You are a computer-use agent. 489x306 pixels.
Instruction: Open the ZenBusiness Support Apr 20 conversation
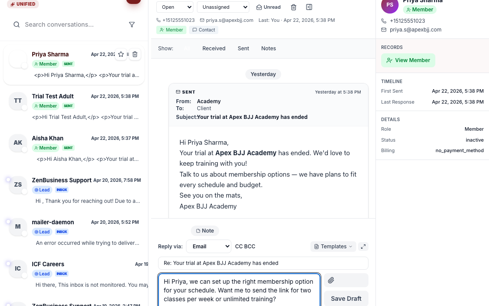(74, 191)
